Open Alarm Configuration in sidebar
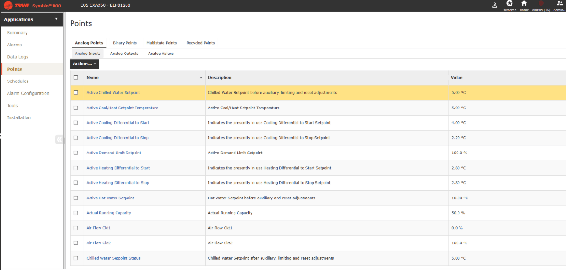The image size is (566, 270). 28,93
